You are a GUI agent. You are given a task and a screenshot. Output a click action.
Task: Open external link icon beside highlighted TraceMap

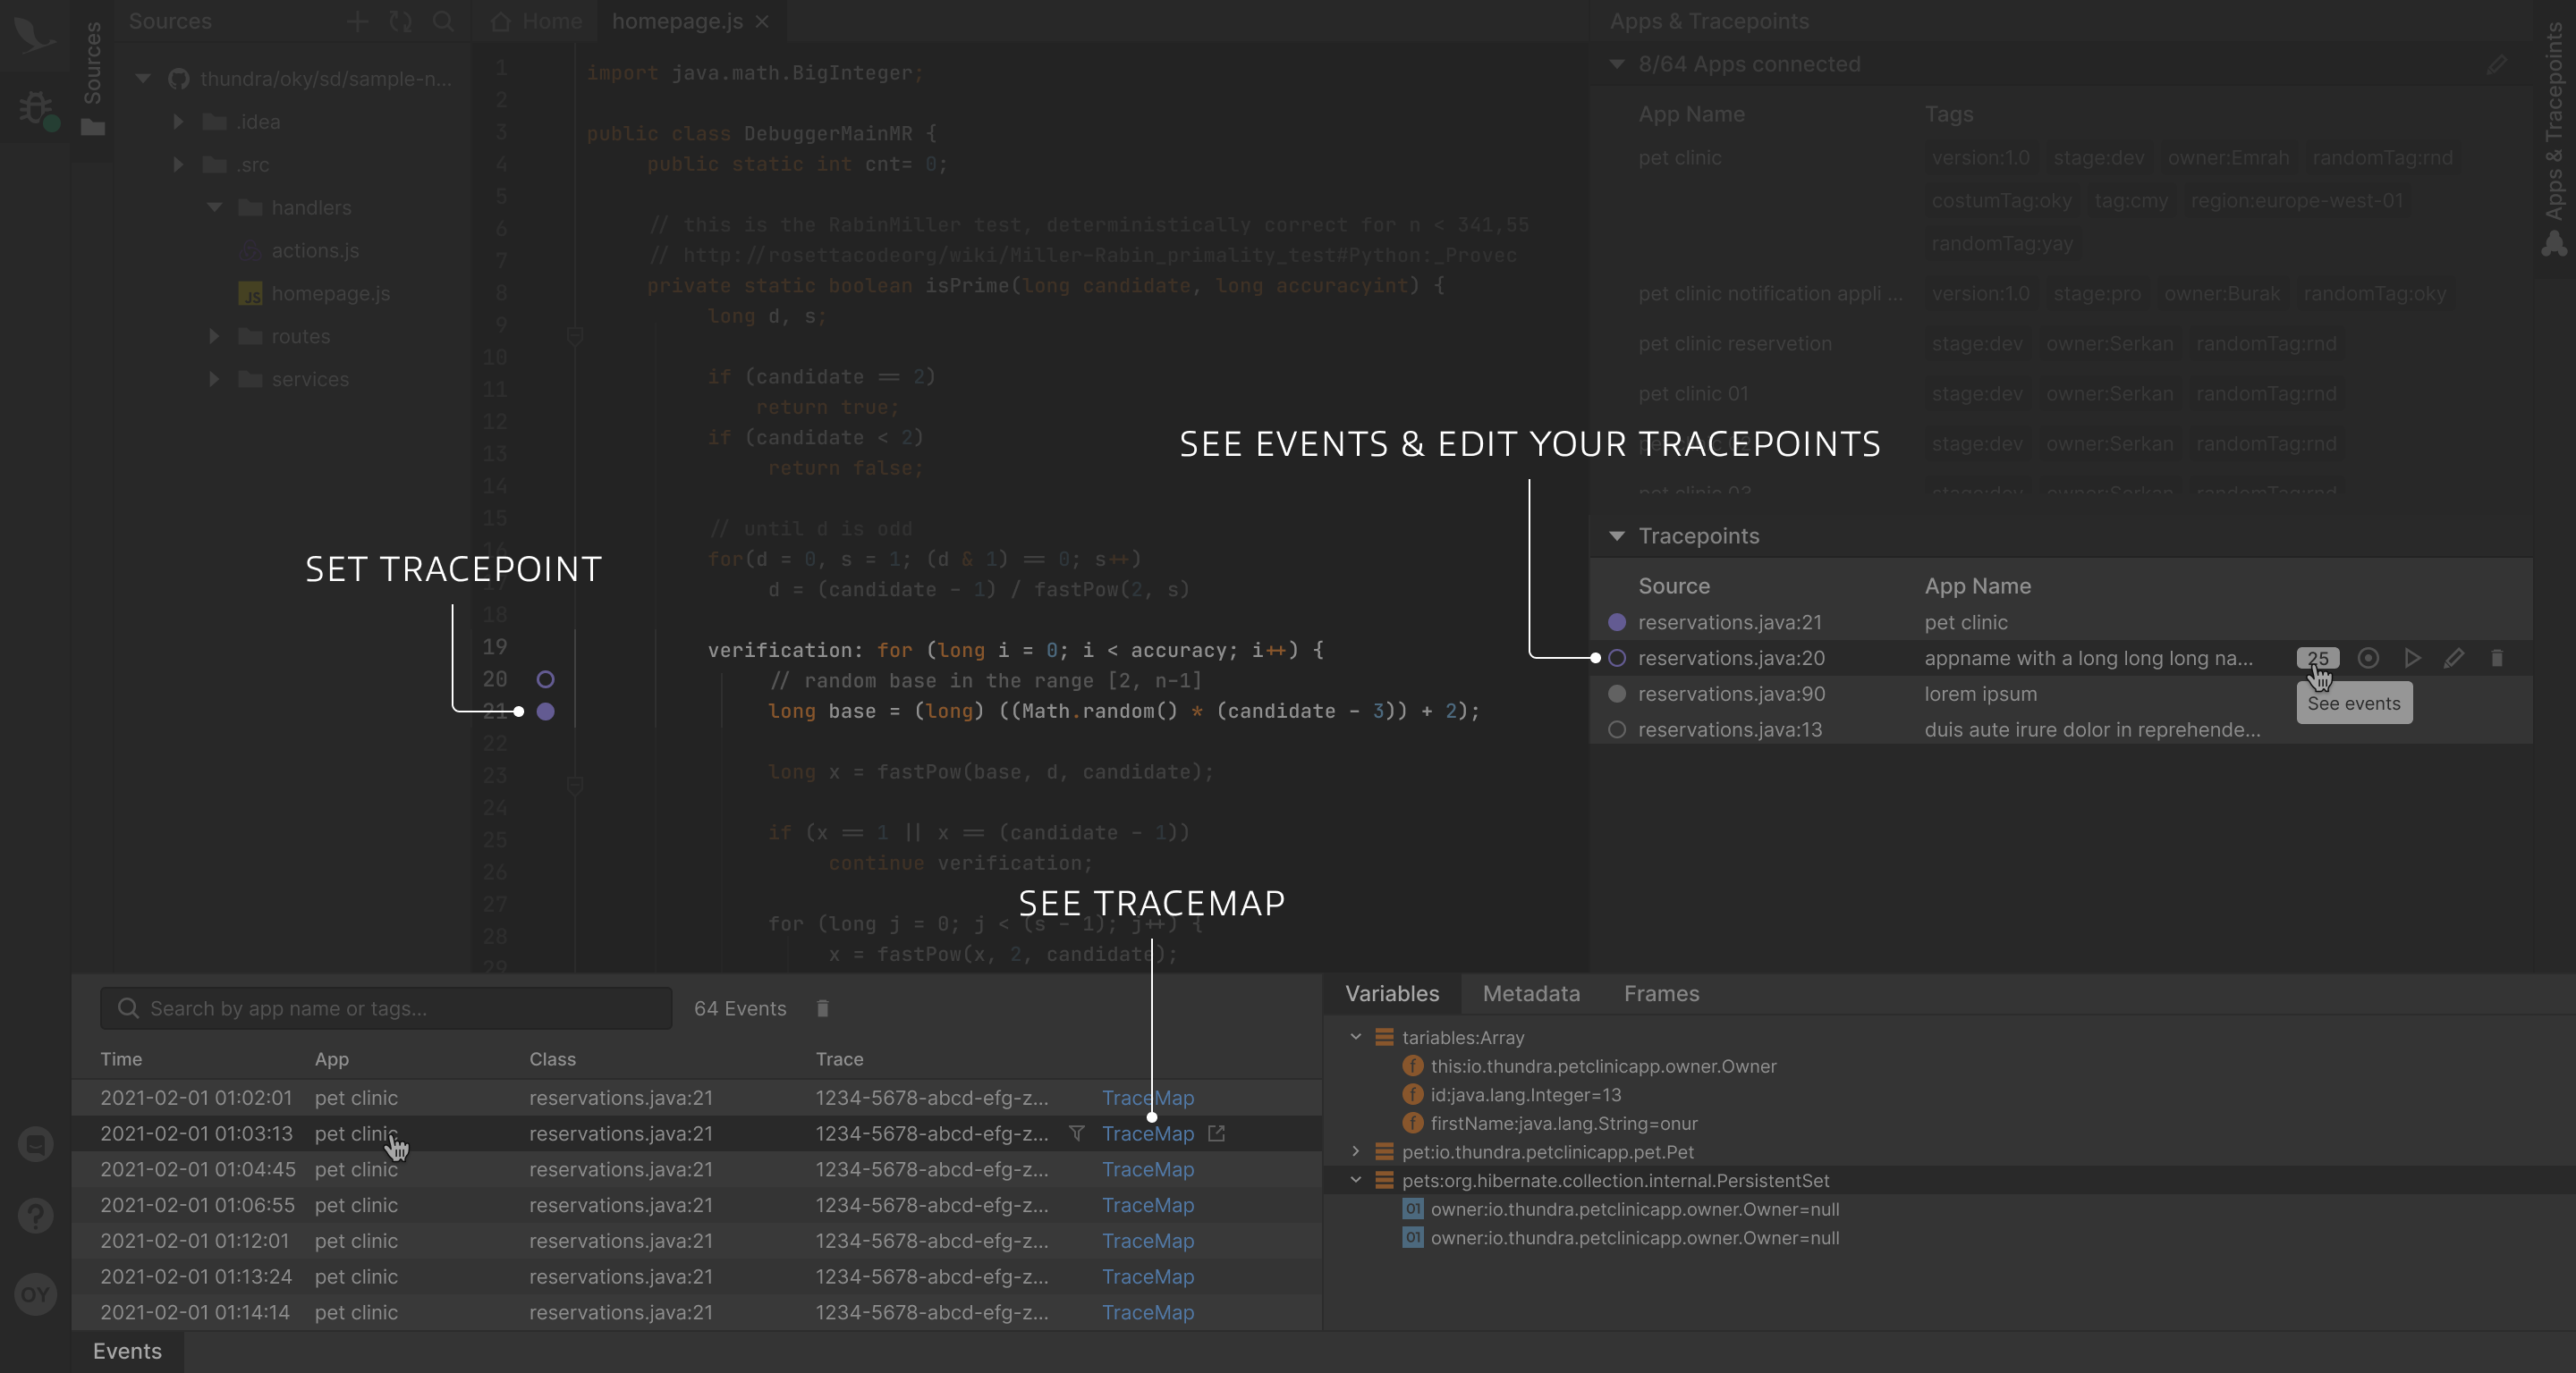point(1216,1133)
